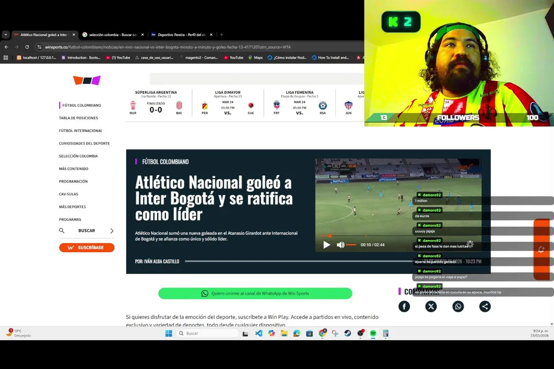This screenshot has height=369, width=554.
Task: Open the PER vs CUC Liga Dimayor match
Action: pos(228,102)
